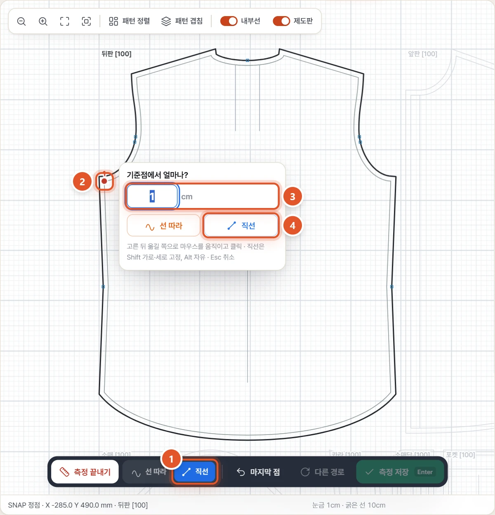Click the zoom in magnifier icon

tap(43, 21)
